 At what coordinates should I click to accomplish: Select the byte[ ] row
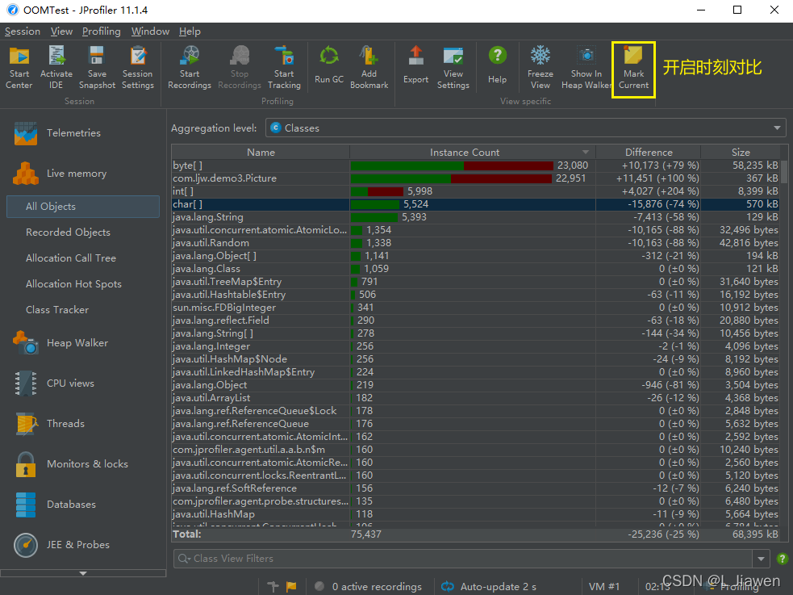click(475, 166)
